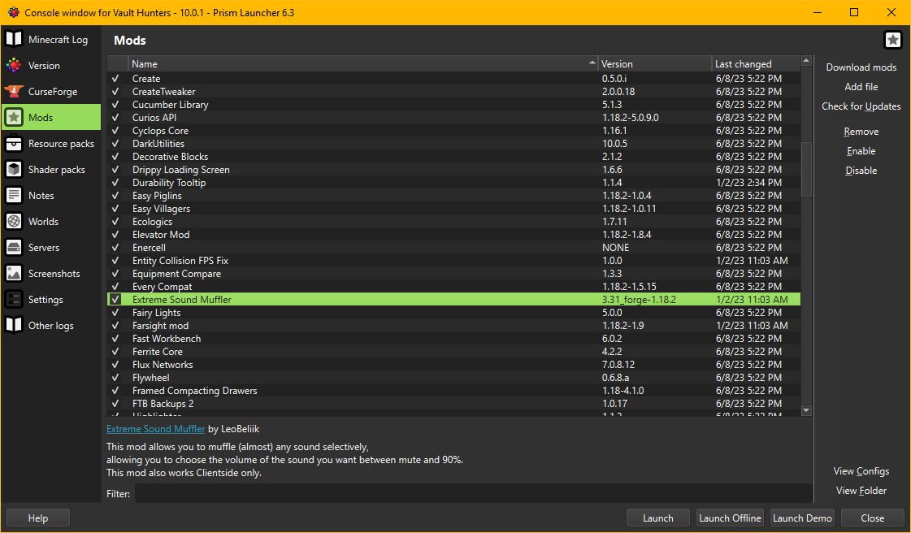Open the Shader packs section icon
Image resolution: width=911 pixels, height=533 pixels.
(14, 169)
